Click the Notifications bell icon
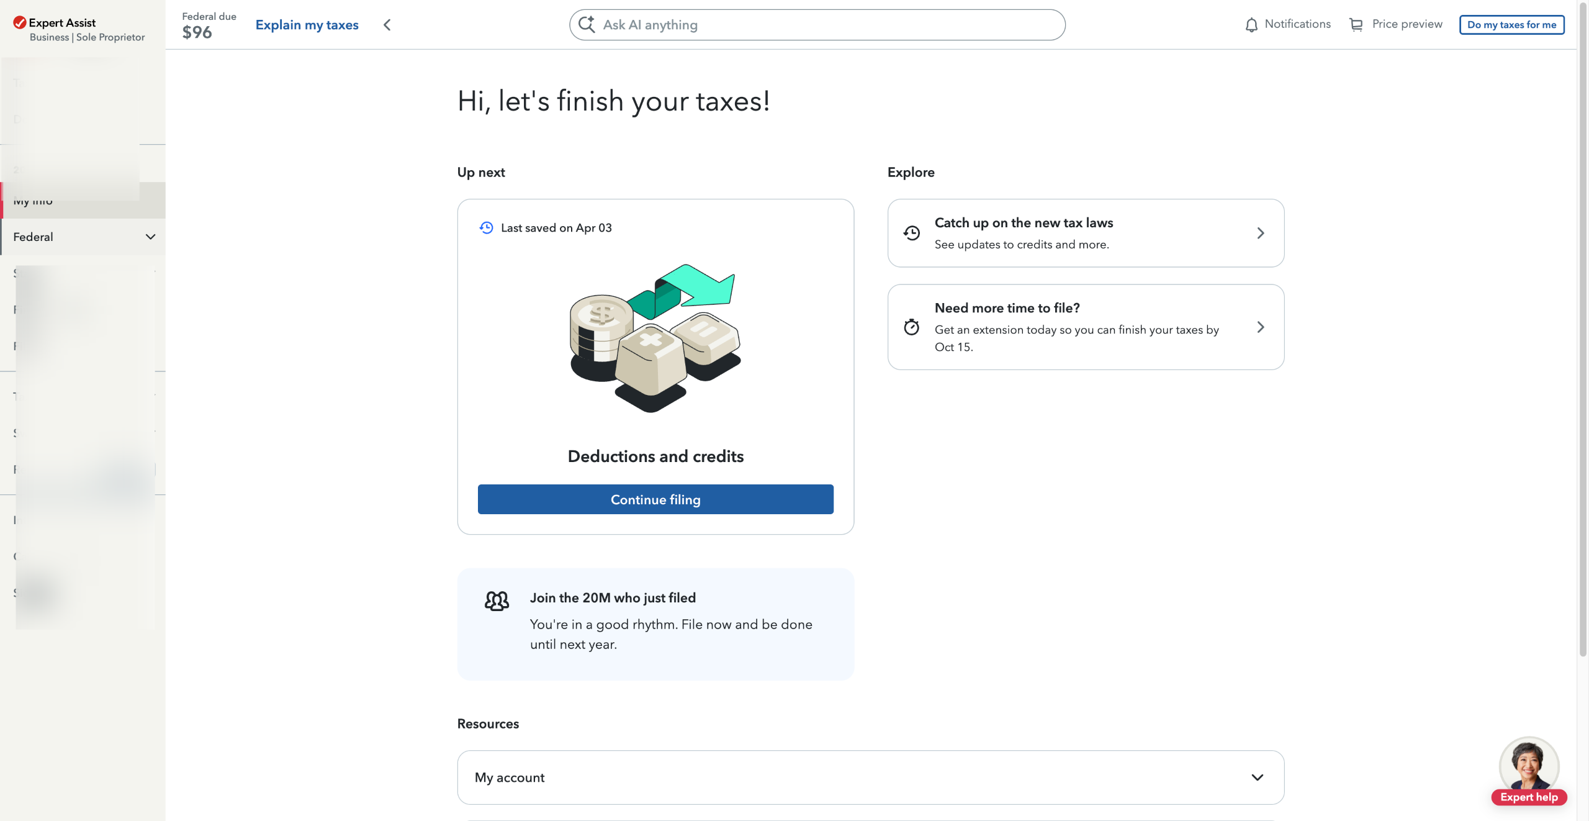Viewport: 1589px width, 821px height. (x=1251, y=25)
